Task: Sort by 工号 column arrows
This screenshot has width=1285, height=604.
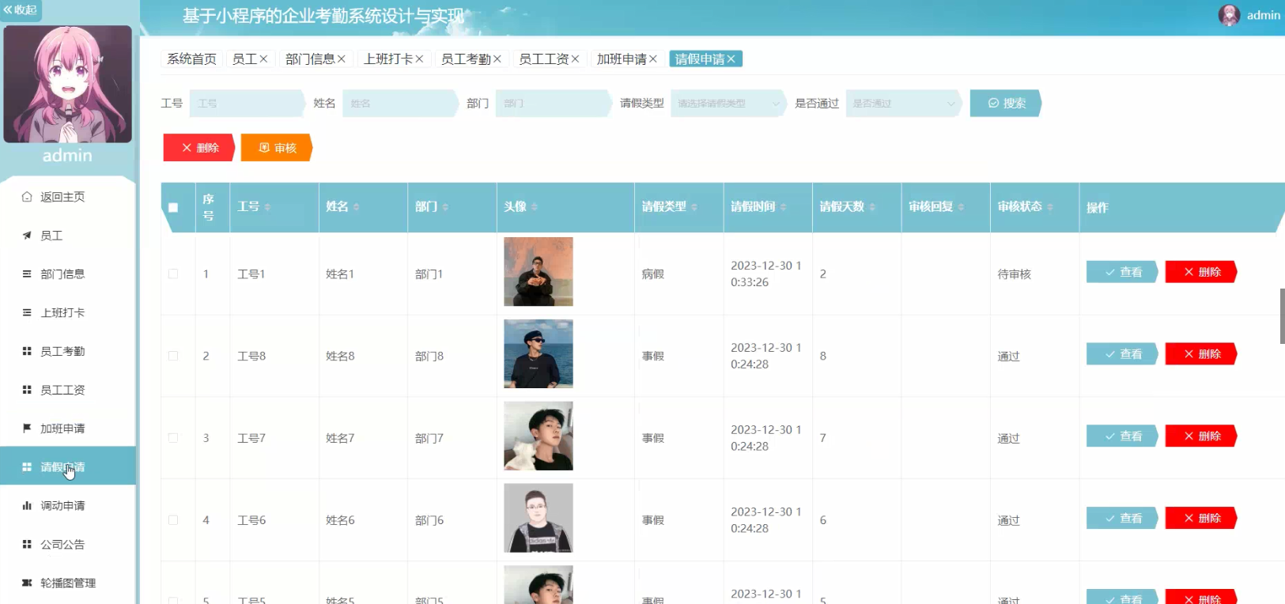Action: tap(267, 207)
